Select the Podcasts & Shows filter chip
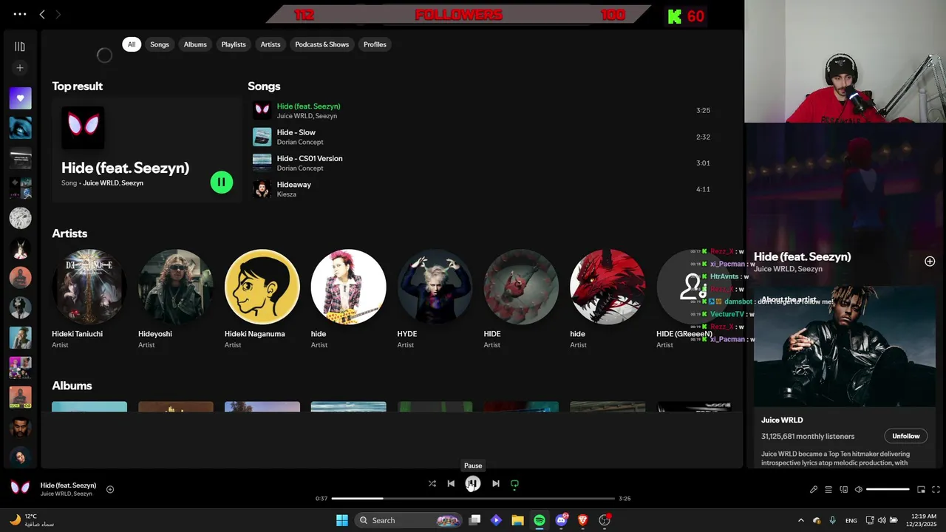 click(322, 44)
